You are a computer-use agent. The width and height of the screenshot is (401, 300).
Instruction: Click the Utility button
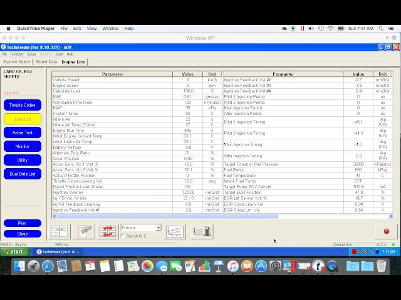point(23,160)
